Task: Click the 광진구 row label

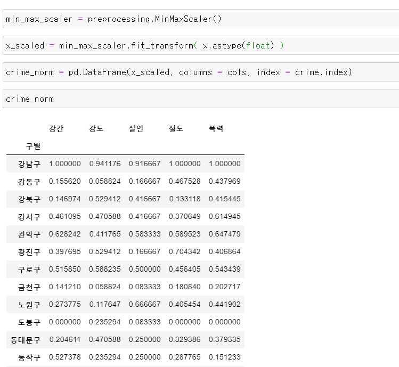Action: click(29, 252)
